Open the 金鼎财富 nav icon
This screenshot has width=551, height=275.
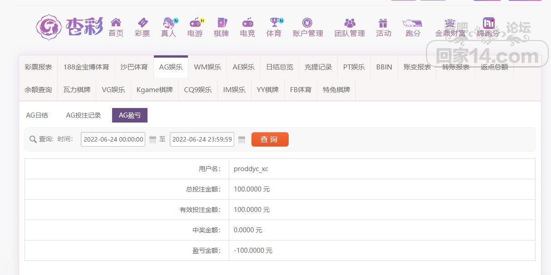[x=450, y=22]
